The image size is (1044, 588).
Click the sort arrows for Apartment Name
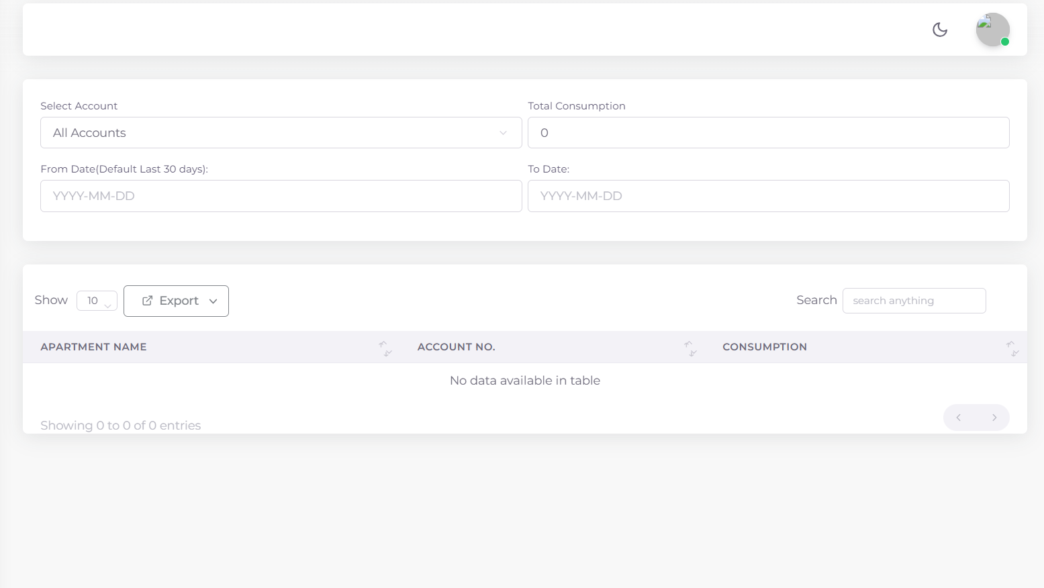(x=385, y=348)
